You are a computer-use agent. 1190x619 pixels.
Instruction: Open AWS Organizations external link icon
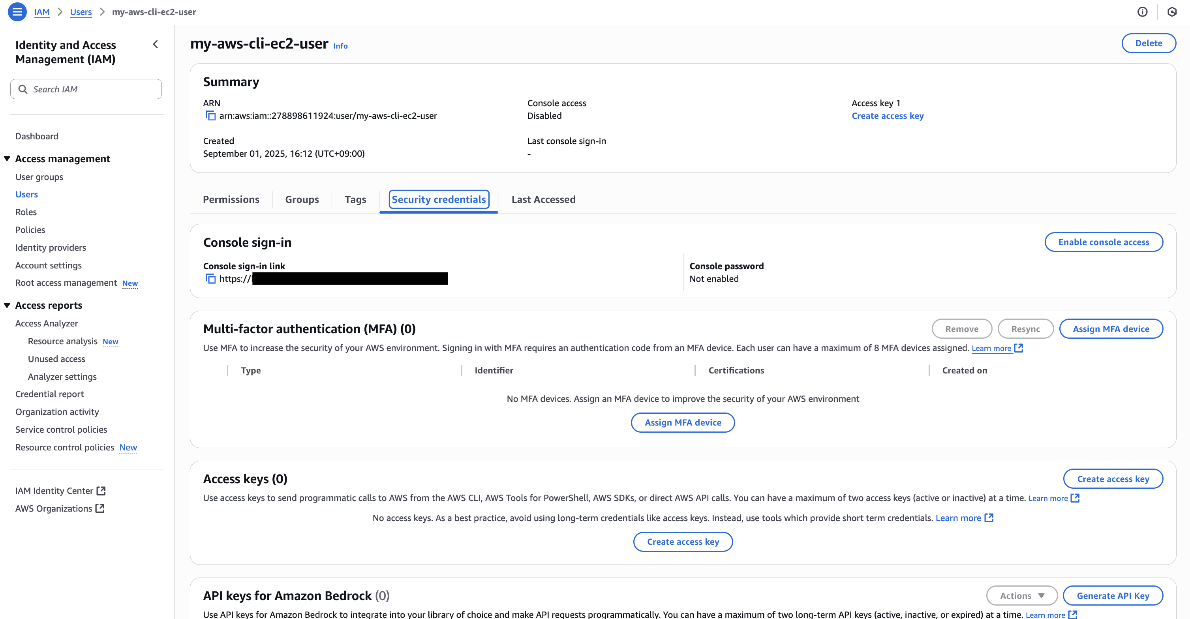point(100,508)
